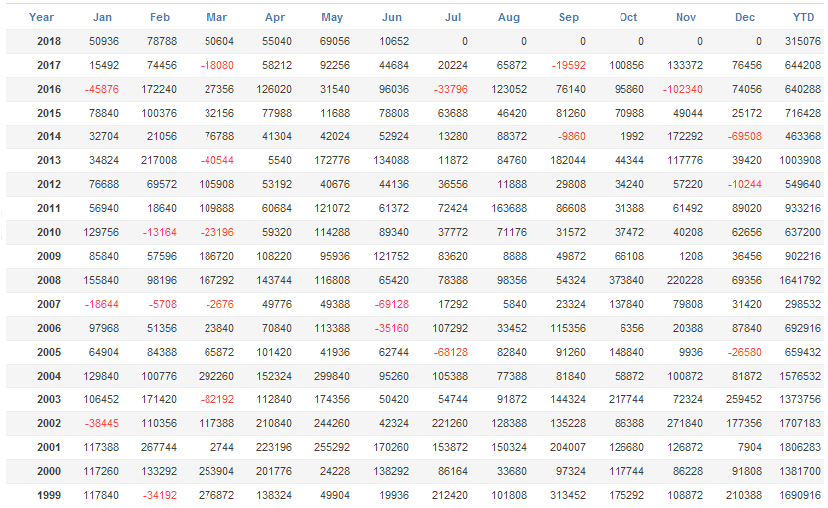828x508 pixels.
Task: Click the Year column header
Action: pos(41,17)
